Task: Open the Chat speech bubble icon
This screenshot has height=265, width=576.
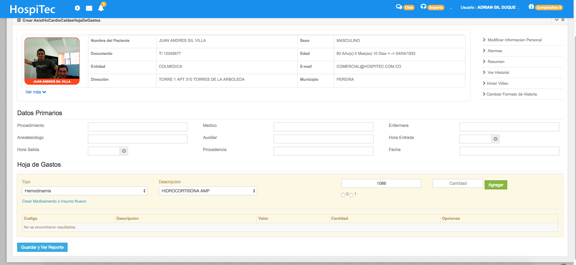Action: coord(399,7)
